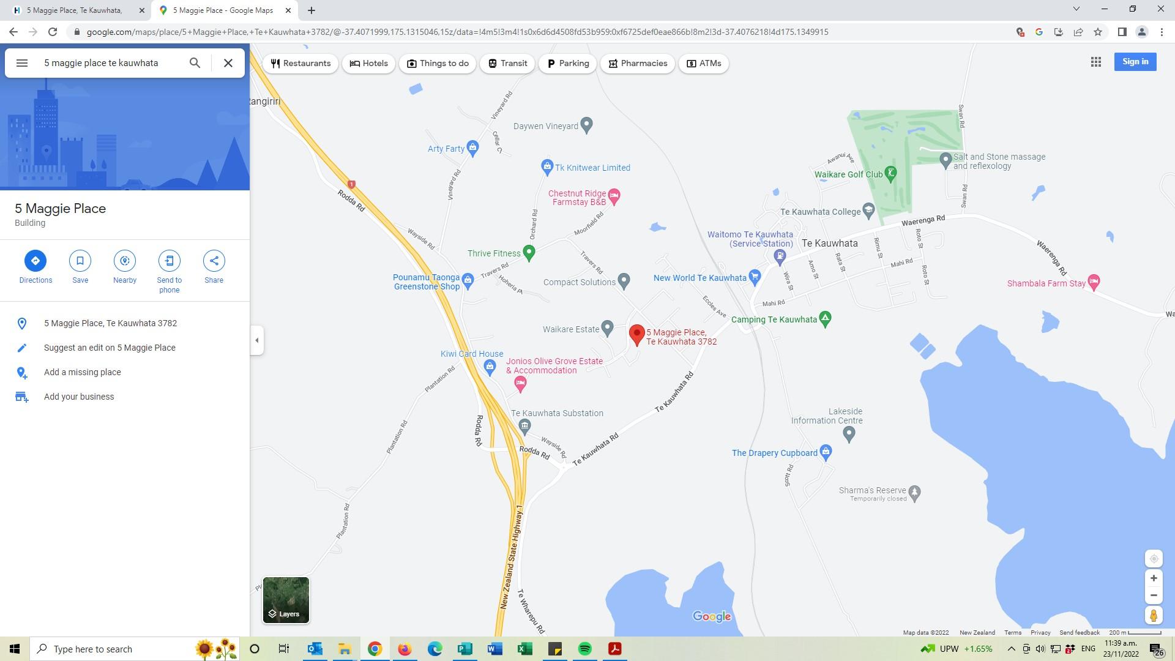Zoom in the map with plus button
This screenshot has width=1175, height=661.
[x=1154, y=578]
